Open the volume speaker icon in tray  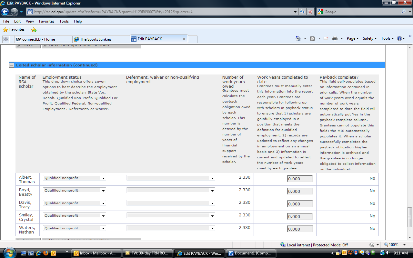tap(388, 253)
